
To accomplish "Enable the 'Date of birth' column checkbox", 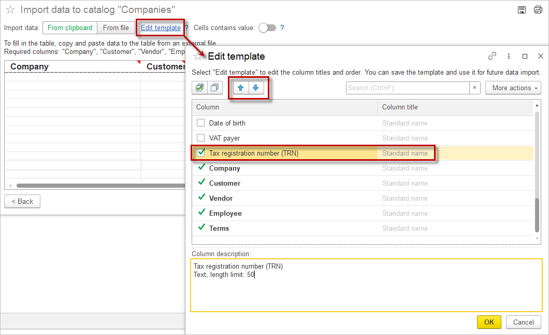I will point(201,123).
